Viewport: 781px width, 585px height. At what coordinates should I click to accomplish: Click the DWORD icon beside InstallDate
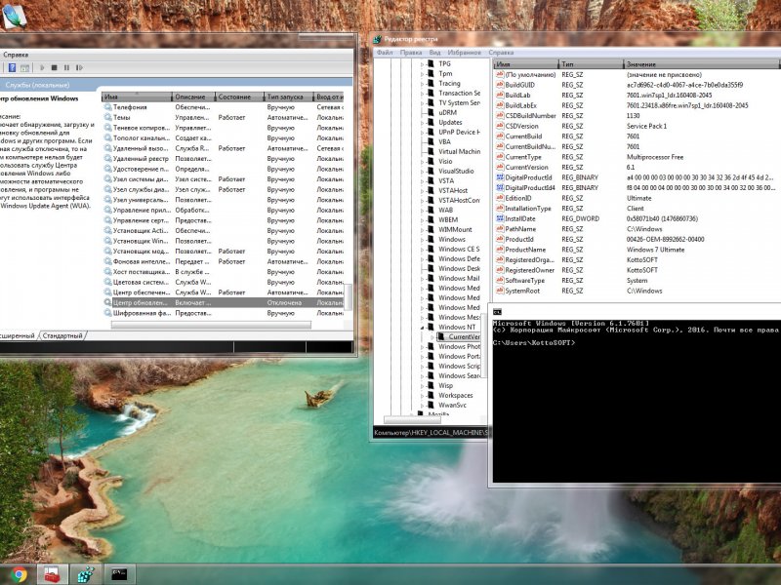pos(500,218)
